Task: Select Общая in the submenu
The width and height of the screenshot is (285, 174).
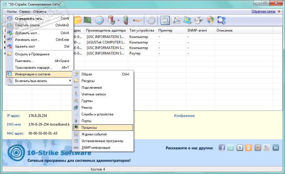Action: click(103, 74)
